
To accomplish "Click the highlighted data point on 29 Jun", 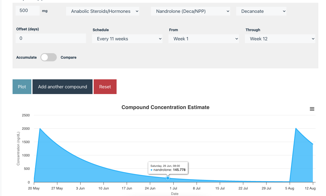I will pyautogui.click(x=168, y=178).
